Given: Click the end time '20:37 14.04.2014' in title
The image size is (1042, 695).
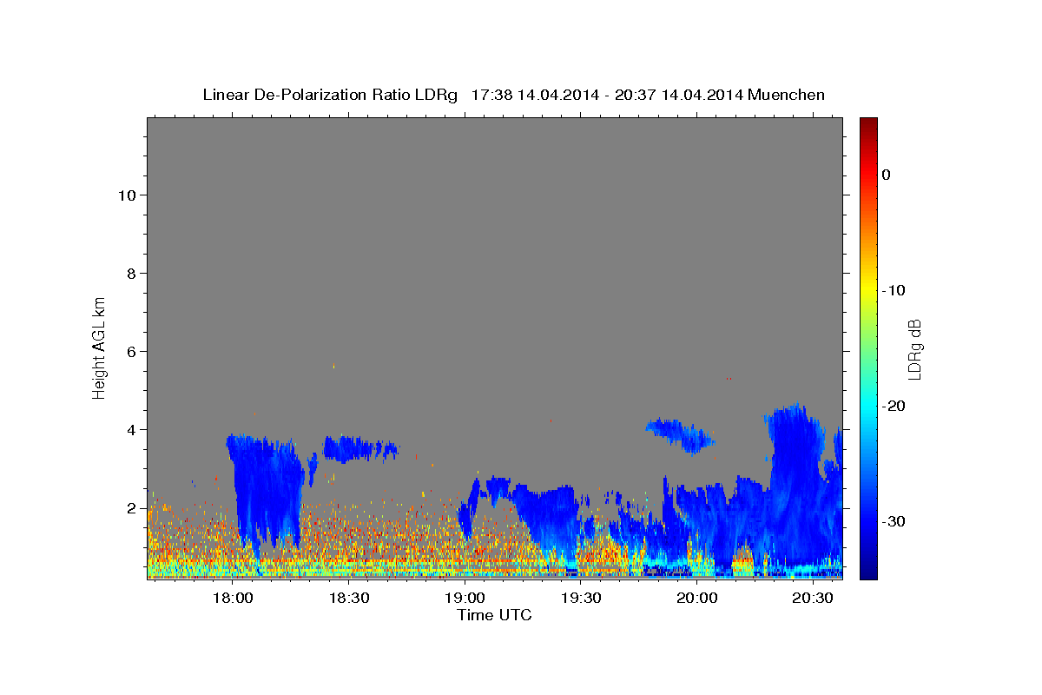Looking at the screenshot, I should 678,95.
